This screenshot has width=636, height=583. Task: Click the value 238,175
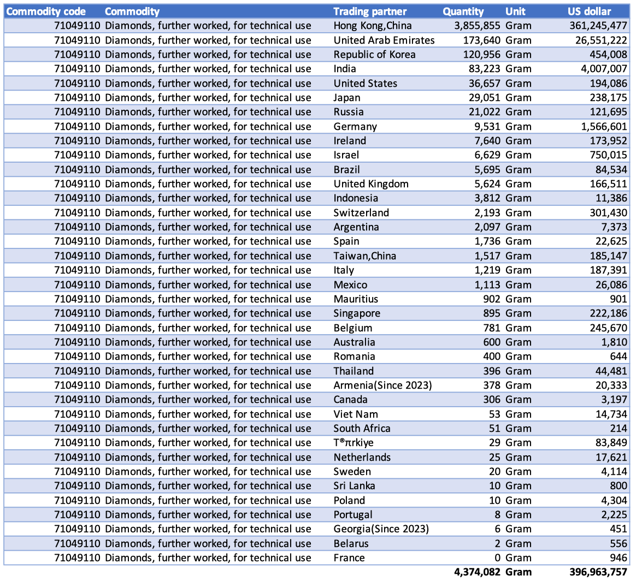609,98
